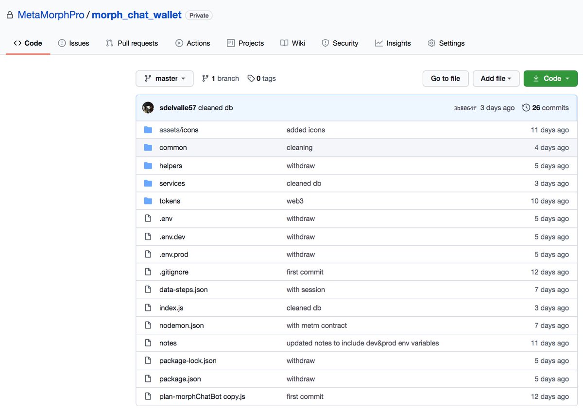Open 'web3' commit message on tokens row
Screen dimensions: 583x412
point(295,201)
